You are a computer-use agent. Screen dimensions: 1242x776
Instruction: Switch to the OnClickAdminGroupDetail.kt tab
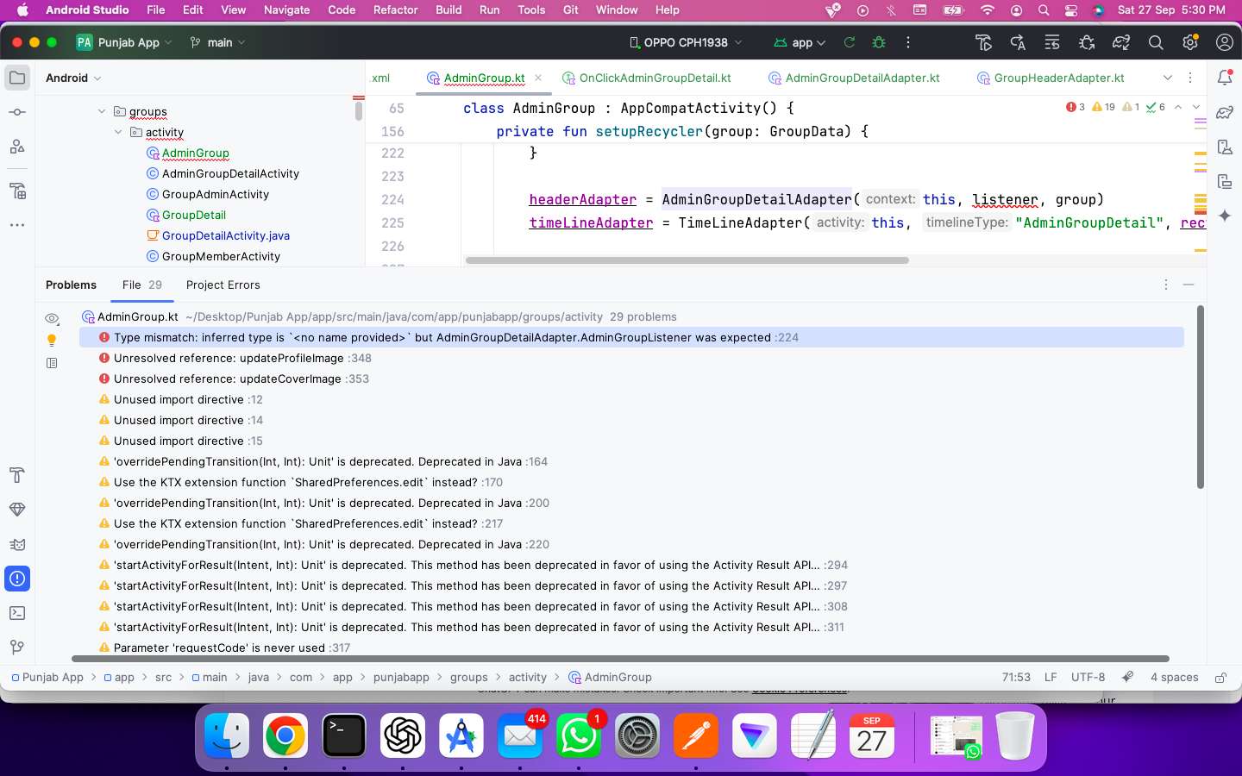point(647,78)
